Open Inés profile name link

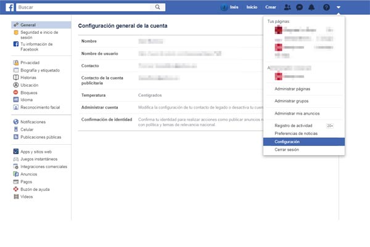(234, 7)
